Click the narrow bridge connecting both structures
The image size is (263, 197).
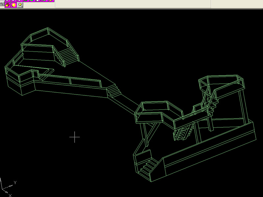[x=128, y=102]
